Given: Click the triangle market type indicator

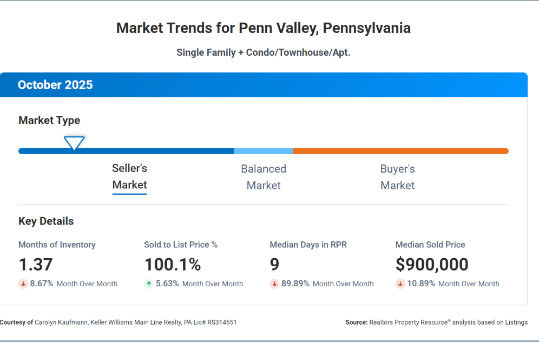Looking at the screenshot, I should 74,143.
